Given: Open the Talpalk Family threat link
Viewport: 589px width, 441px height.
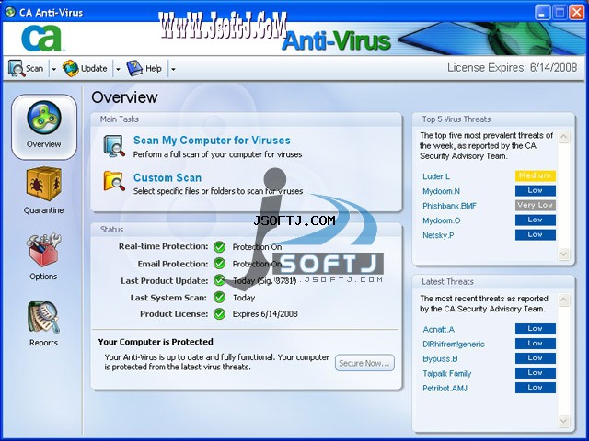Looking at the screenshot, I should (446, 374).
